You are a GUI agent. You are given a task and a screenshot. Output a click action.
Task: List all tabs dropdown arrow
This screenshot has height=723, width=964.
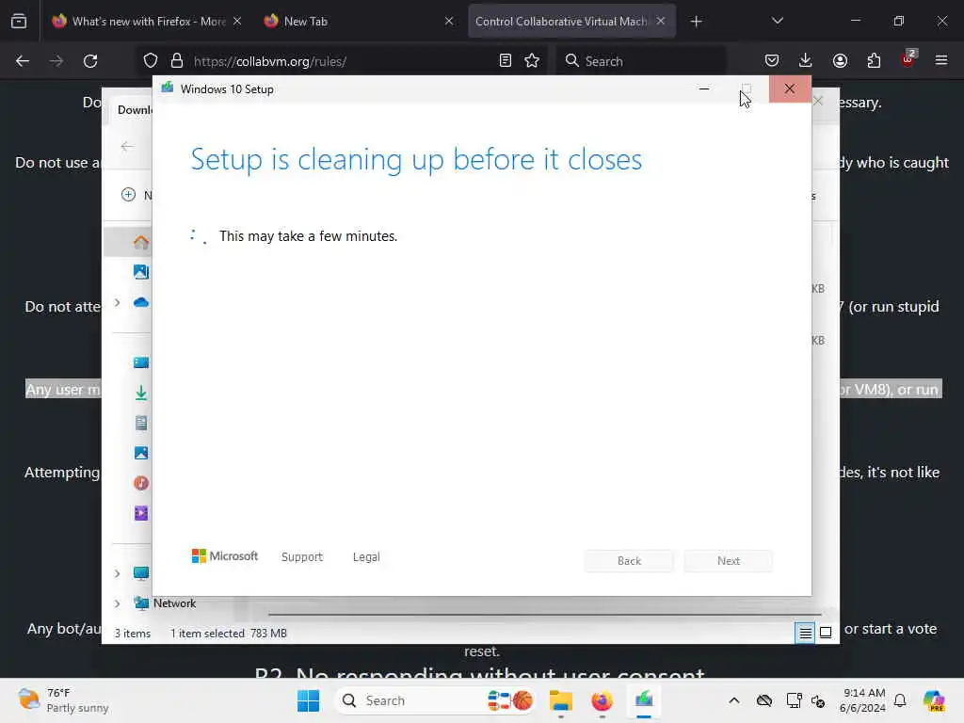pyautogui.click(x=778, y=22)
